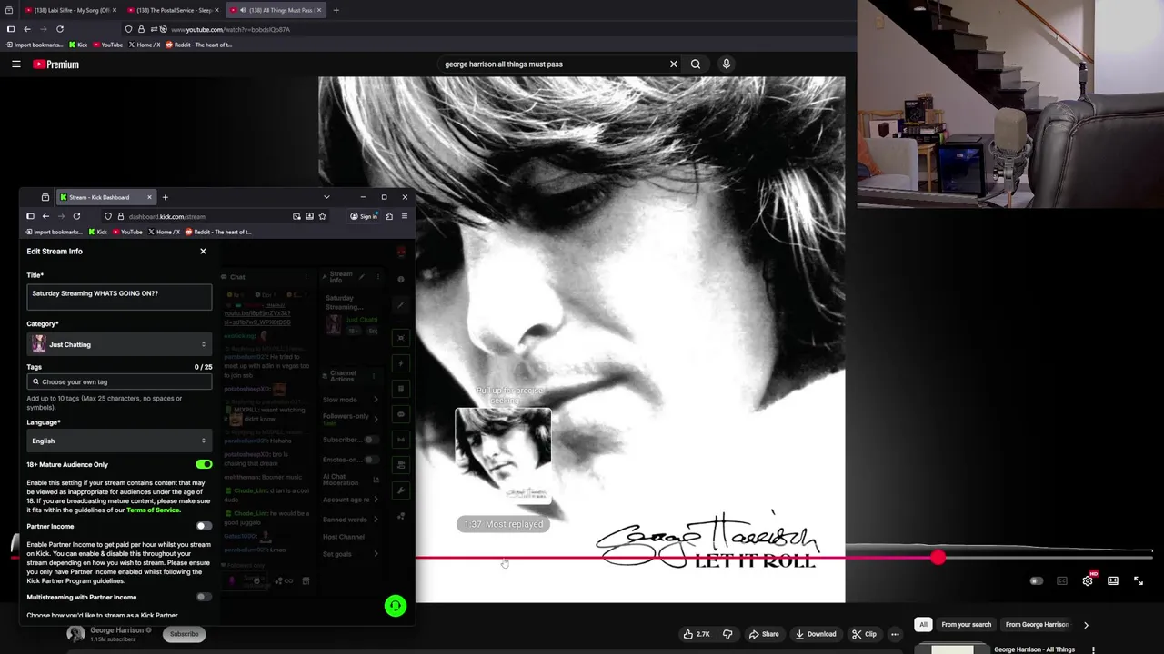Click Share button under video

(x=763, y=634)
